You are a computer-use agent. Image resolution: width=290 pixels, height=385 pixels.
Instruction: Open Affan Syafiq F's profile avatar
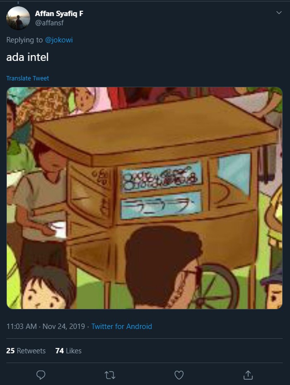click(x=18, y=18)
